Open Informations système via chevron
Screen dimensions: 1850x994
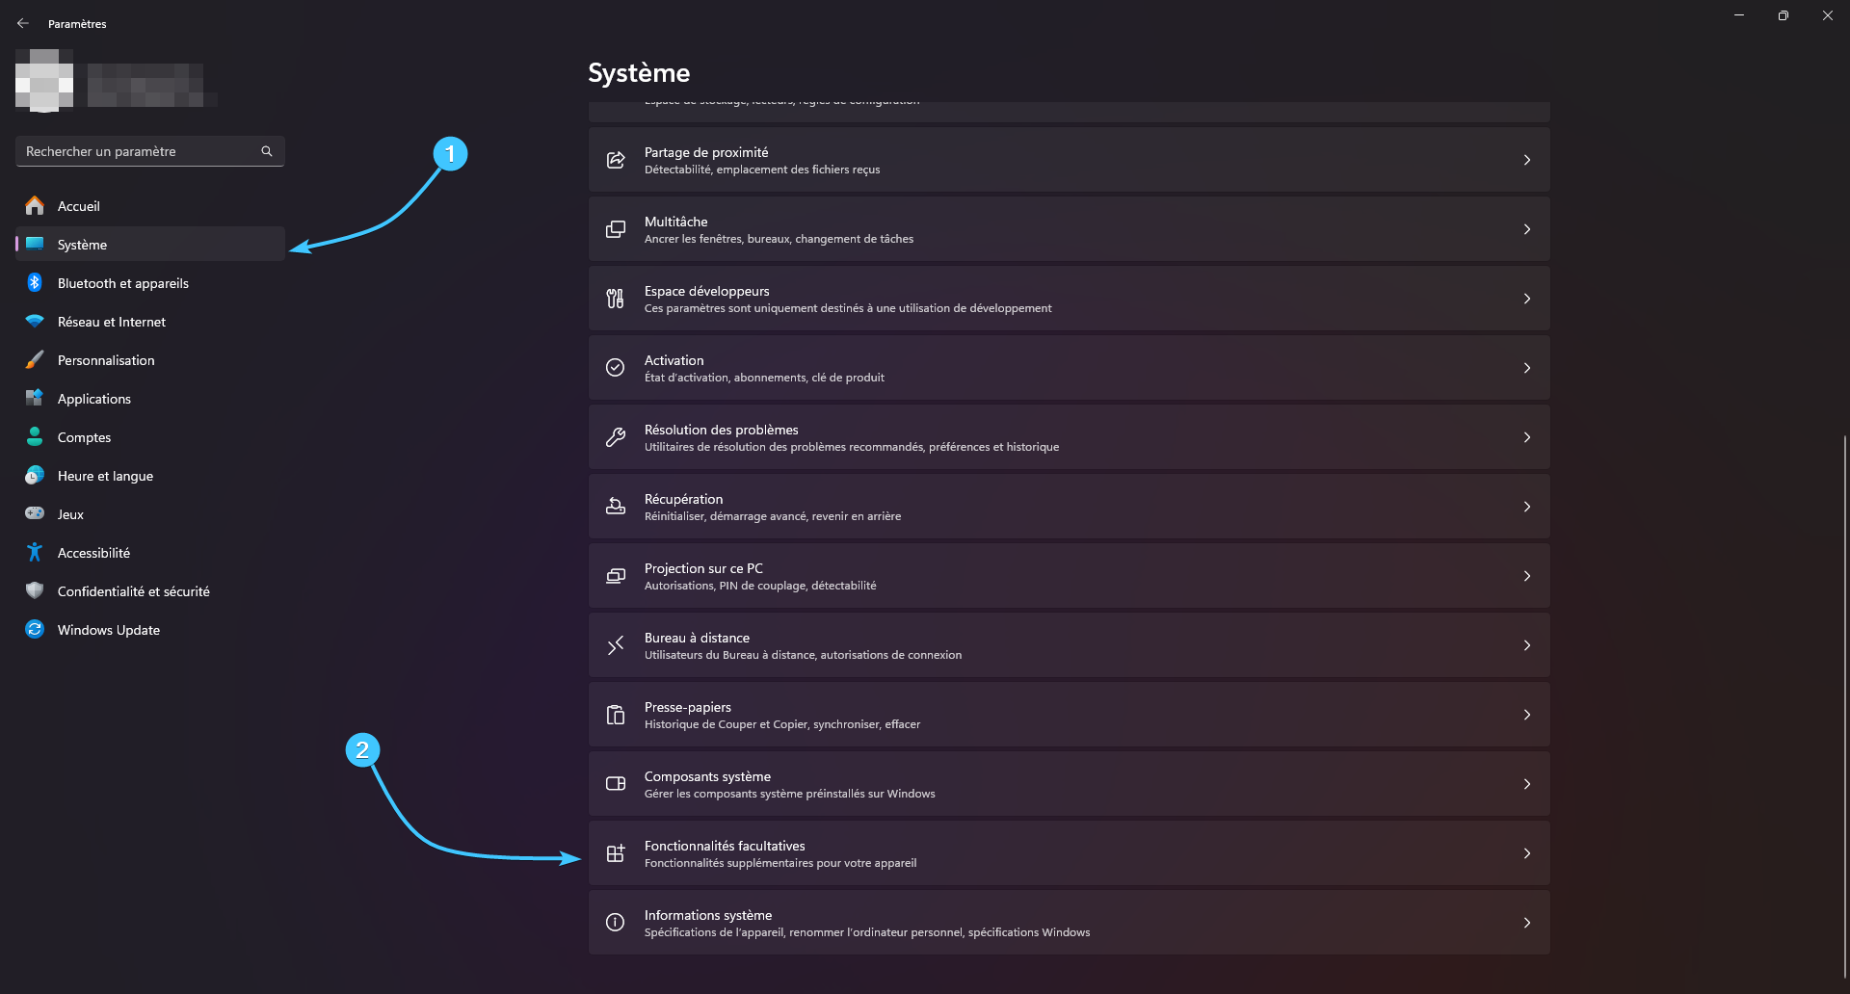[x=1527, y=923]
